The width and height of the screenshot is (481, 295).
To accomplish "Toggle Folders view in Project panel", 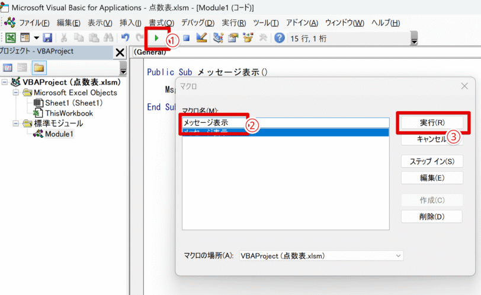I will click(x=39, y=67).
